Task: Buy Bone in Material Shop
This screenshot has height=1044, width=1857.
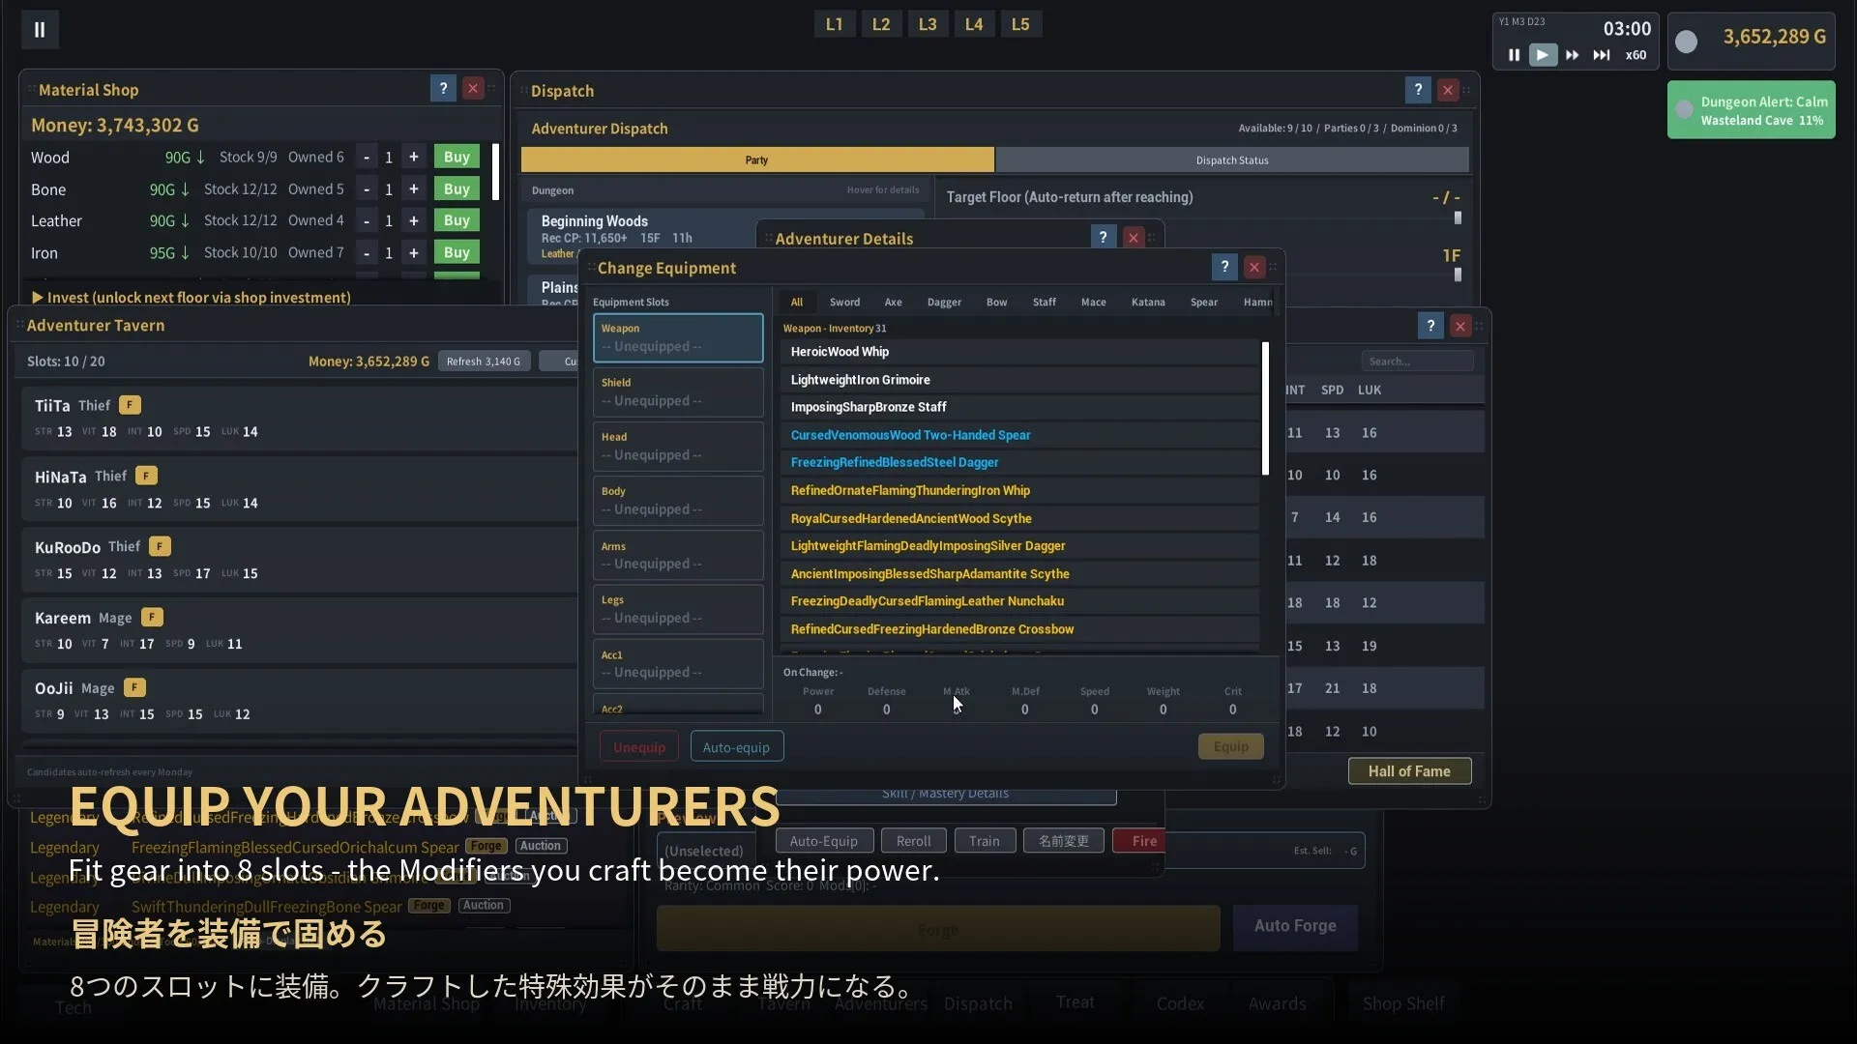Action: click(x=457, y=188)
